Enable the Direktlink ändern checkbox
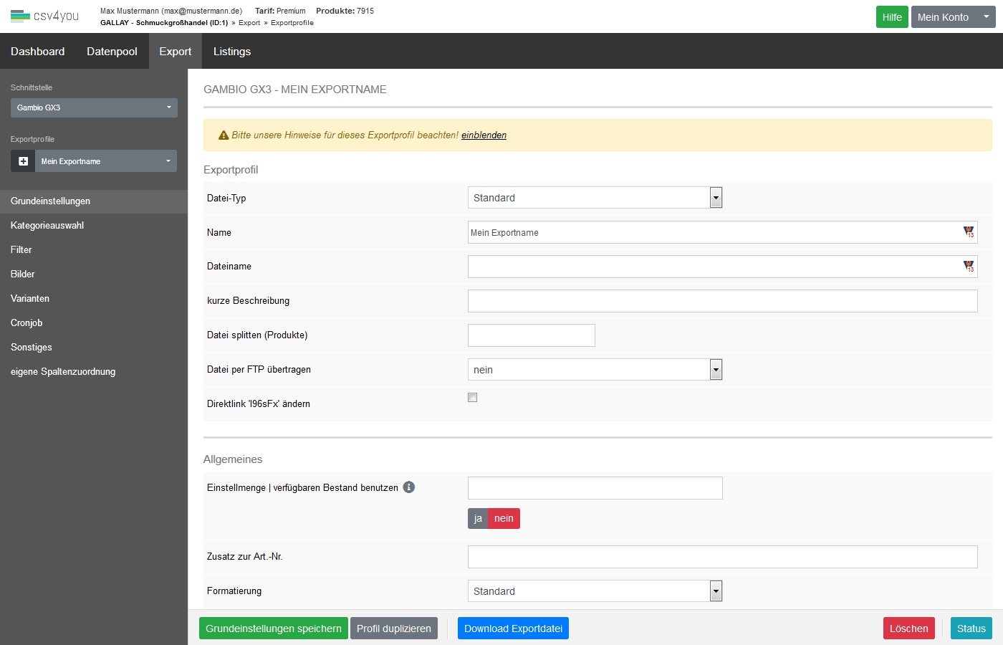This screenshot has width=1003, height=645. [472, 398]
